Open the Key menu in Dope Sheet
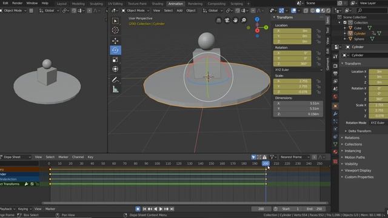 click(x=90, y=157)
